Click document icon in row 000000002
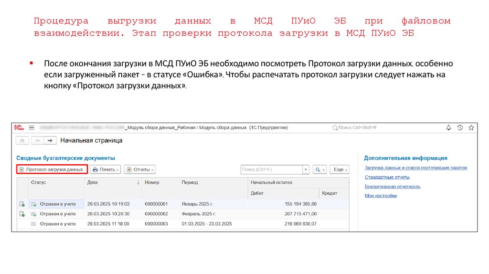The width and height of the screenshot is (489, 274). [x=22, y=214]
